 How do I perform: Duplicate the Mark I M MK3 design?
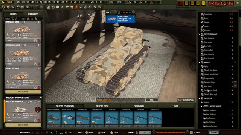point(35,64)
